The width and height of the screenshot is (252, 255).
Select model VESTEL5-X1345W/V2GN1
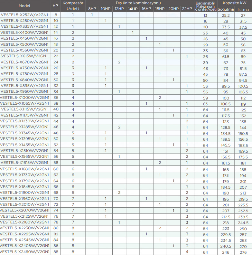click(x=24, y=133)
